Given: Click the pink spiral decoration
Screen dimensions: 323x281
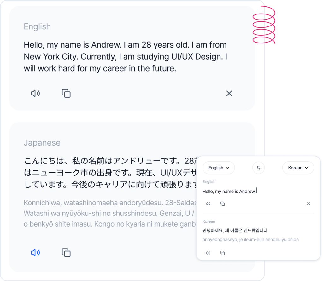Looking at the screenshot, I should pos(264,25).
